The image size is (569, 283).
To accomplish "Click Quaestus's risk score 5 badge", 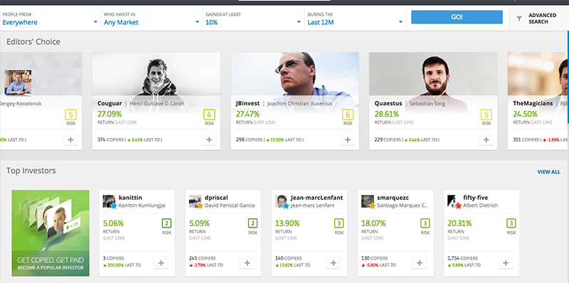I will 486,114.
